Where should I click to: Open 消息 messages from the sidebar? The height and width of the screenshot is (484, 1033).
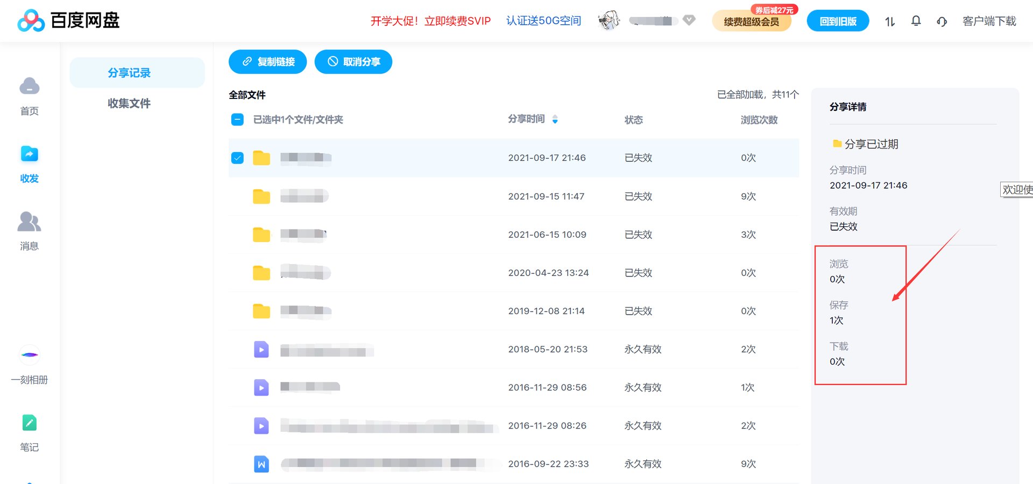(29, 222)
